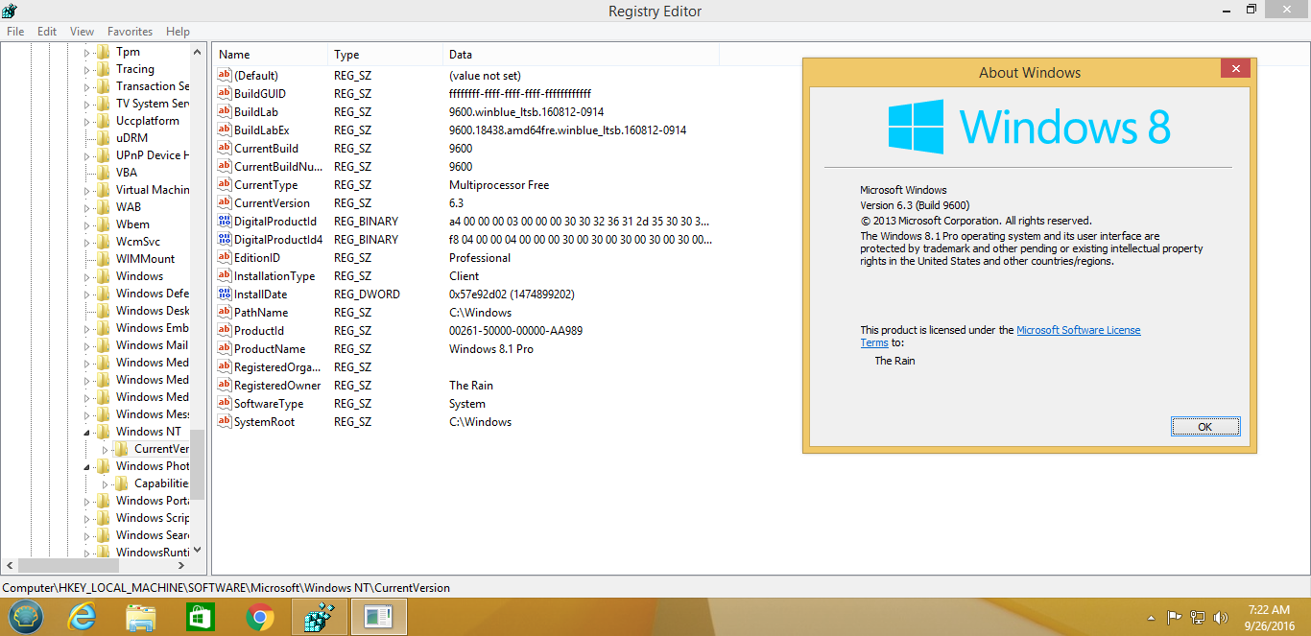Expand the Wbem registry key

87,224
